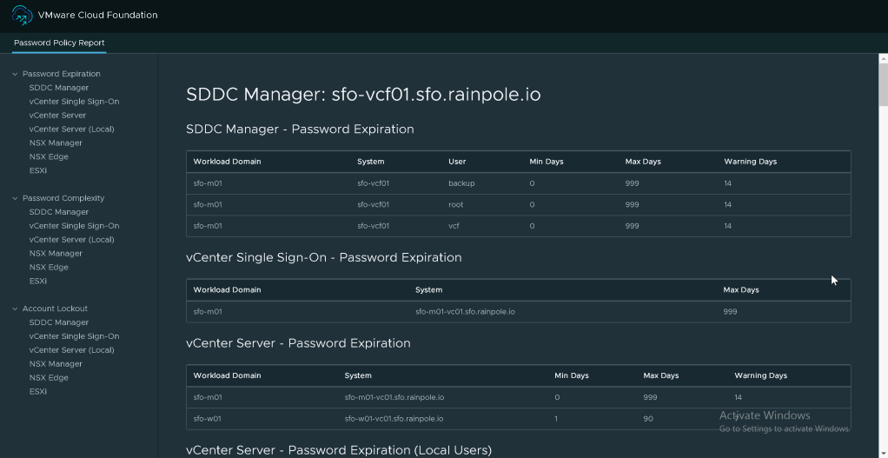
Task: Open SDDC Manager under Password Complexity
Action: point(58,212)
